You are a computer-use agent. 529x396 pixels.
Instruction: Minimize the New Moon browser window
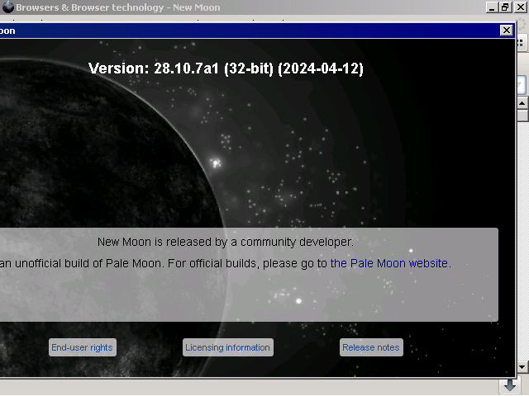(x=492, y=7)
